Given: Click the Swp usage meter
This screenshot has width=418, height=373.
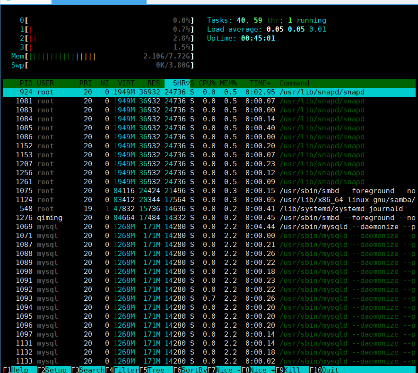Looking at the screenshot, I should [102, 65].
